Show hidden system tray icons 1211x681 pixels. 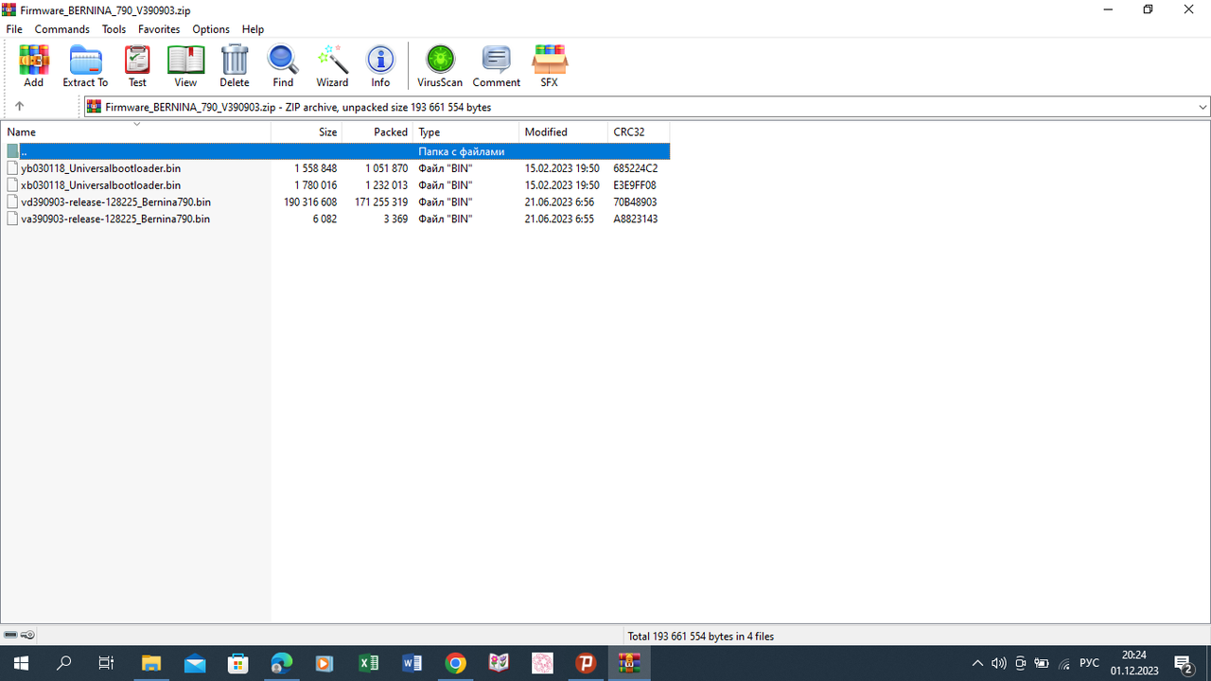point(978,663)
